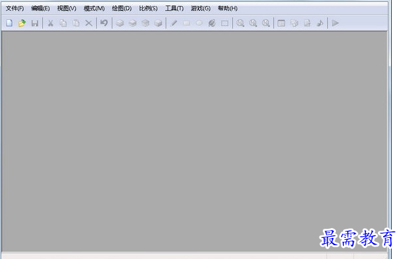Open the Resource Manager icon
Viewport: 401px width, 259px height.
coord(295,23)
